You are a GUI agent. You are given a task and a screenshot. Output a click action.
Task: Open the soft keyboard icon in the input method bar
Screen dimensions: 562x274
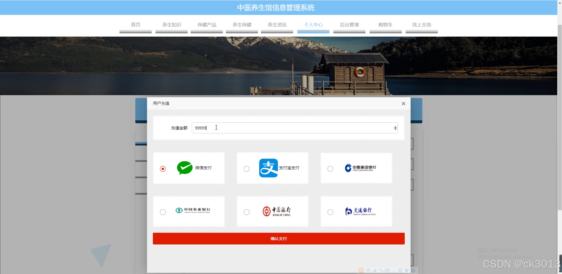pyautogui.click(x=387, y=270)
